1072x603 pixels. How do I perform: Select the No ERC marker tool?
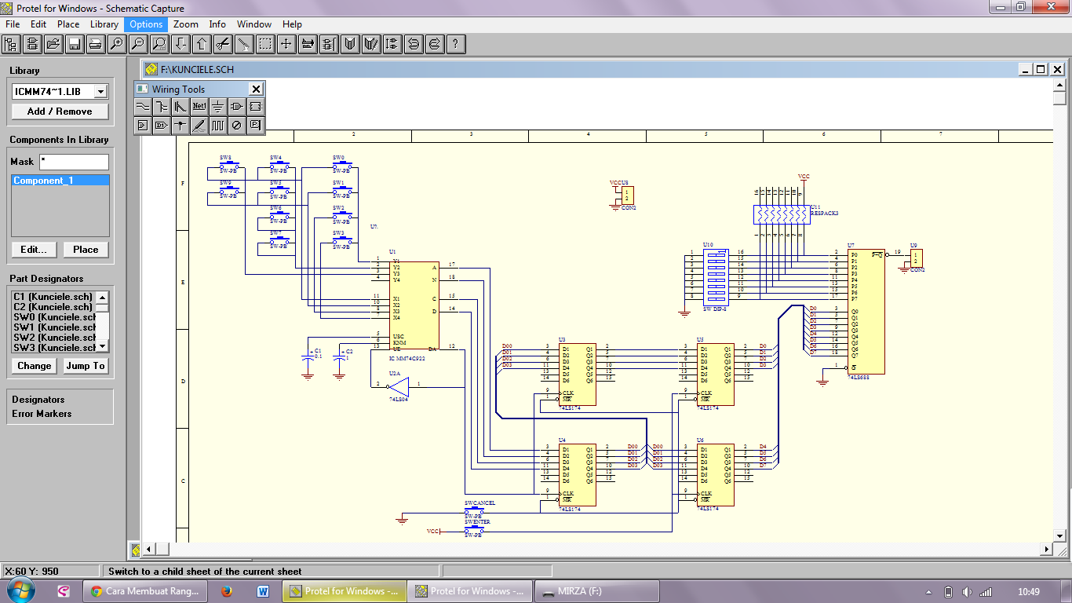pyautogui.click(x=237, y=125)
